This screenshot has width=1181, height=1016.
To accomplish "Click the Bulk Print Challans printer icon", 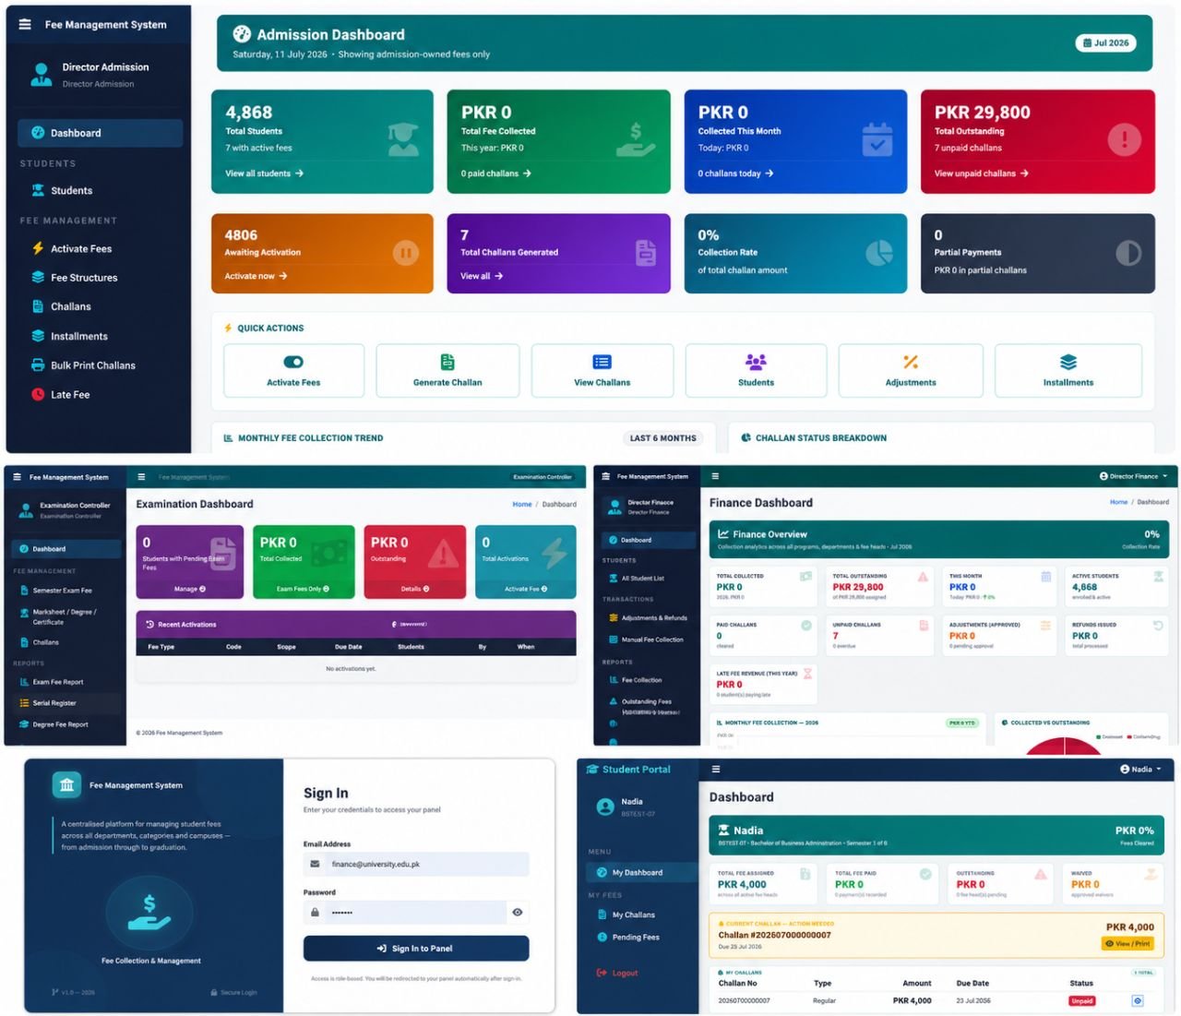I will tap(38, 365).
